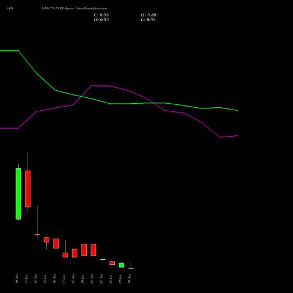Screen dimensions: 293x293
Task: Click the 'C: 0.05' close value
Action: tap(101, 15)
